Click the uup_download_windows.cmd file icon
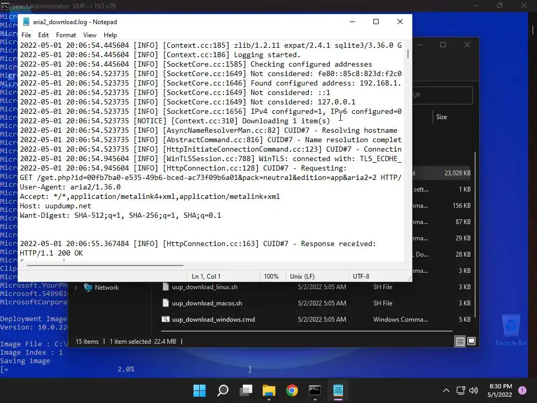 [x=165, y=320]
